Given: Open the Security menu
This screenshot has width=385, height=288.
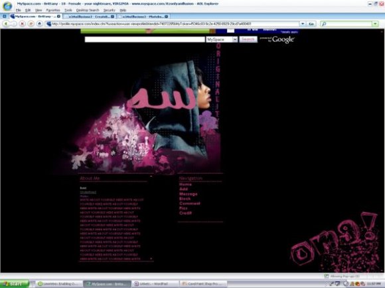Looking at the screenshot, I should point(110,11).
